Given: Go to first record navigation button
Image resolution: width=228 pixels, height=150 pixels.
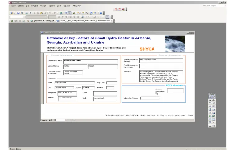Looking at the screenshot, I should (50, 120).
